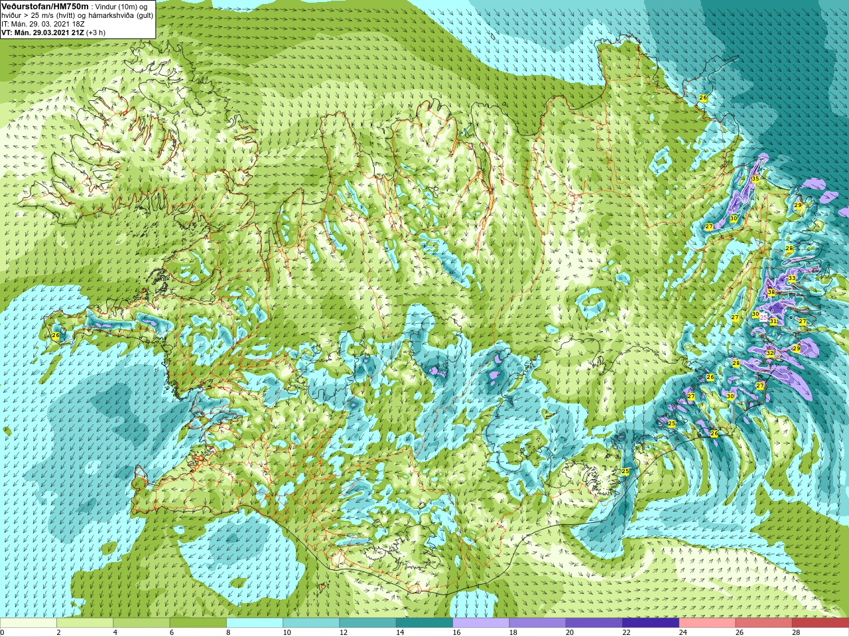Select the scale label '16' on legend
Image resolution: width=849 pixels, height=637 pixels.
(x=456, y=632)
